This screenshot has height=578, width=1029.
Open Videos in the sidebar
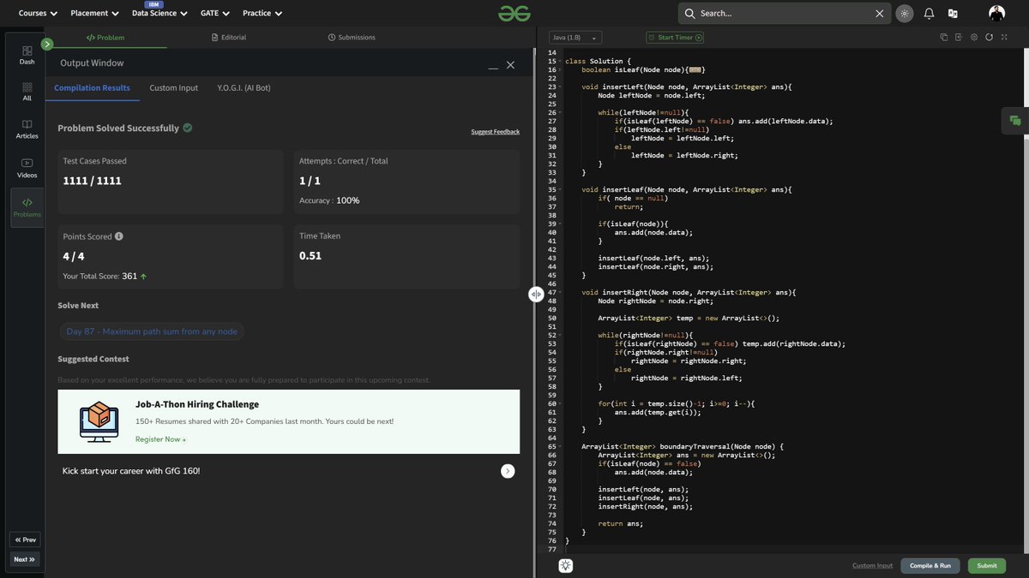pyautogui.click(x=27, y=168)
